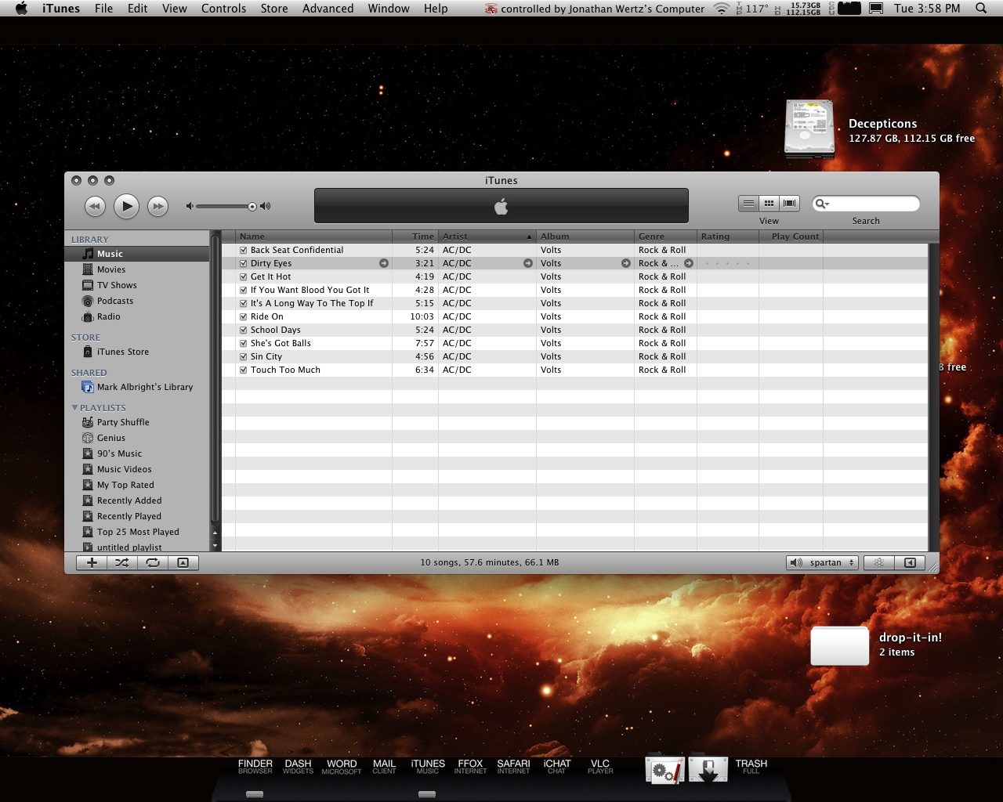Sort songs by the Album column
Viewport: 1003px width, 802px height.
click(585, 237)
